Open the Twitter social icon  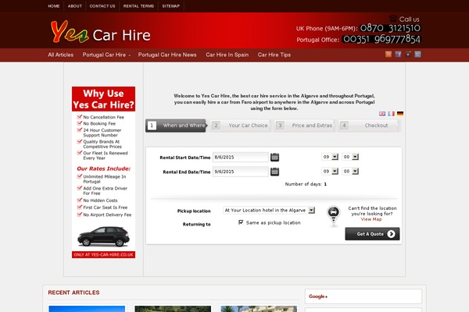click(418, 54)
